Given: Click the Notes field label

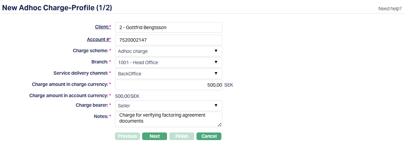Looking at the screenshot, I should coord(101,116).
